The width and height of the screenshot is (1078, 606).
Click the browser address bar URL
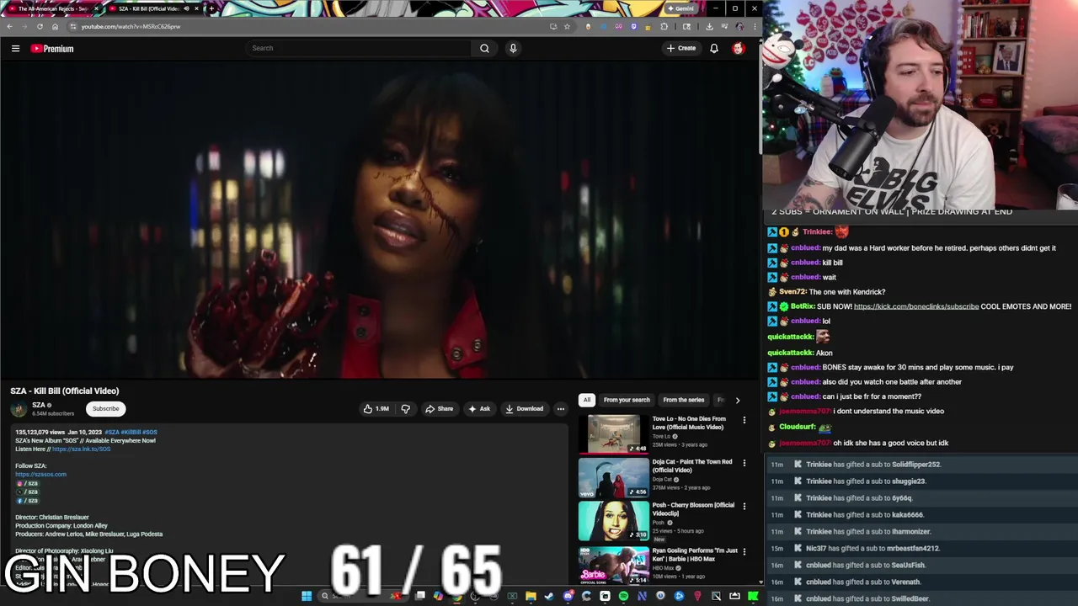(x=131, y=26)
